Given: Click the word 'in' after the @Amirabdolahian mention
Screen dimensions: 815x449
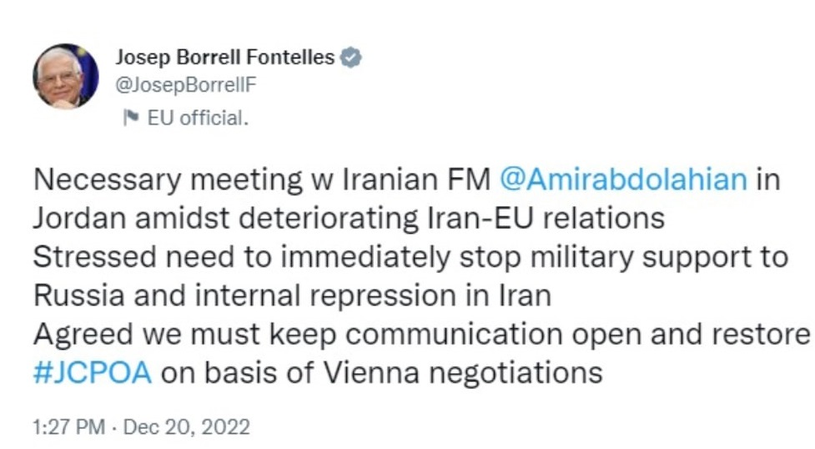Looking at the screenshot, I should [767, 180].
